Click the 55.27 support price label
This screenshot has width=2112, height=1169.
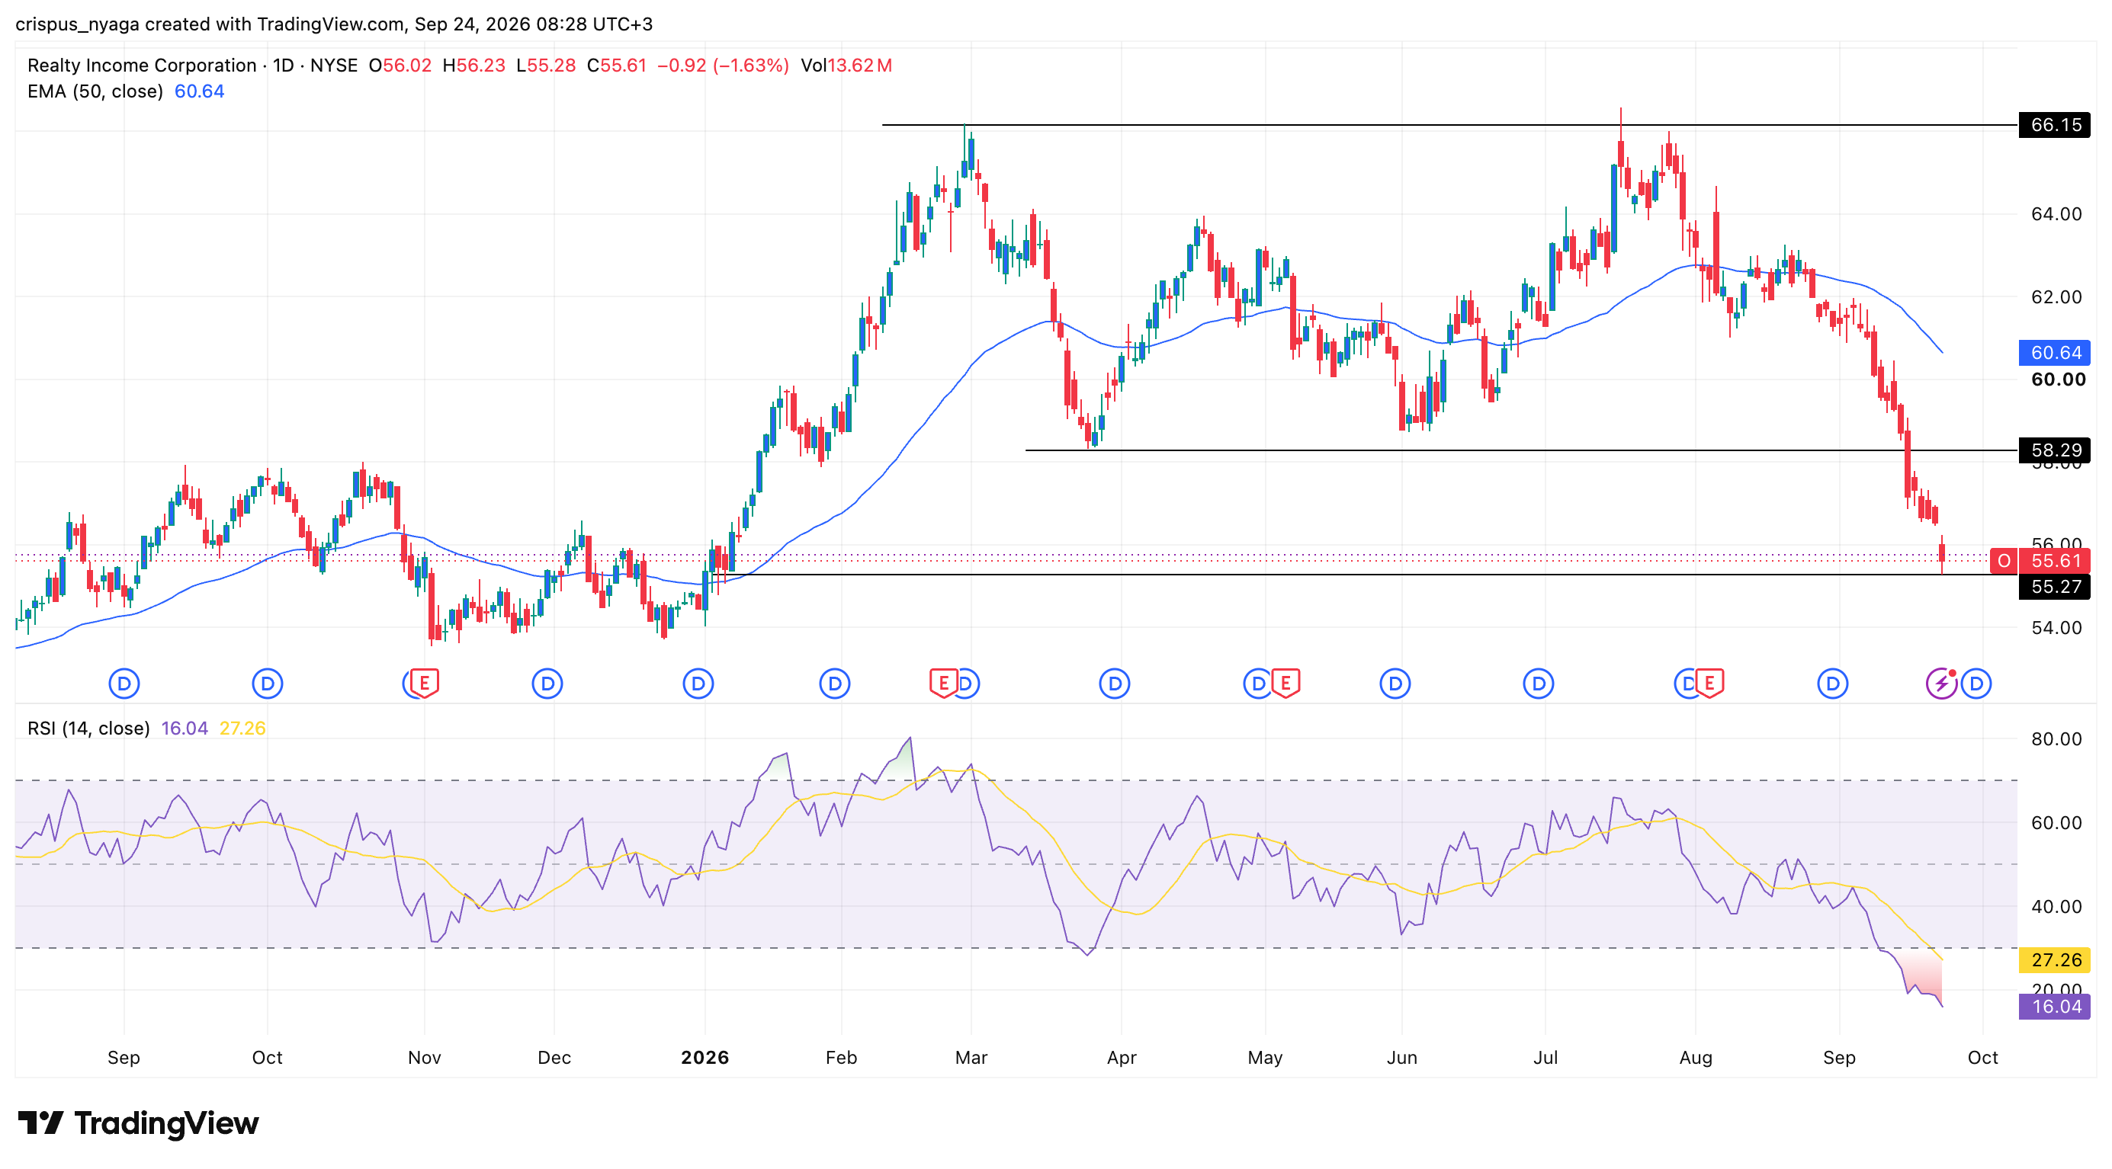click(x=2056, y=587)
